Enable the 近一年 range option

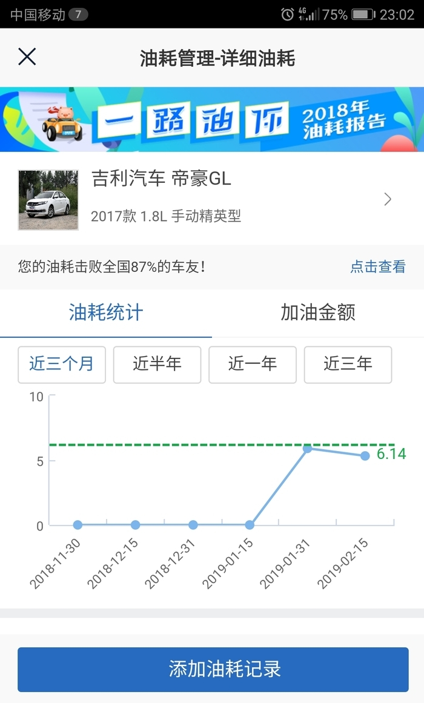click(x=252, y=365)
